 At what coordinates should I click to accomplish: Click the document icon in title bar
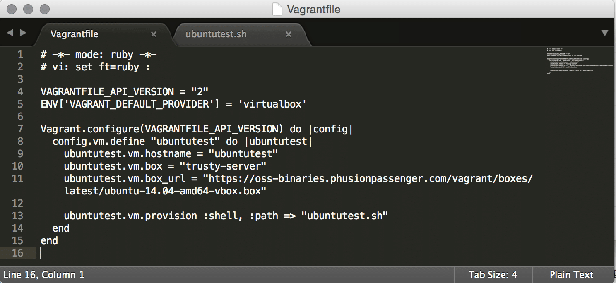click(277, 9)
